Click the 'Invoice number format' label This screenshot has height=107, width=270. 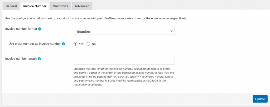coord(21,29)
